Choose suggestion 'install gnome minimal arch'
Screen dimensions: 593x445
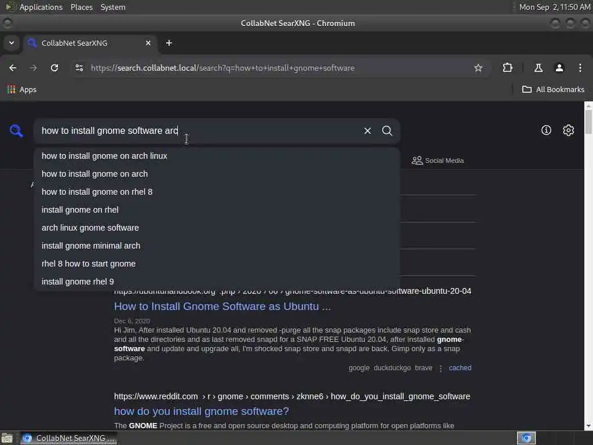[x=217, y=246]
